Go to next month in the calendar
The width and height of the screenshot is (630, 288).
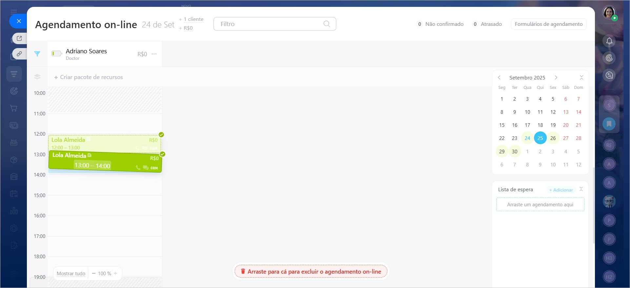556,77
